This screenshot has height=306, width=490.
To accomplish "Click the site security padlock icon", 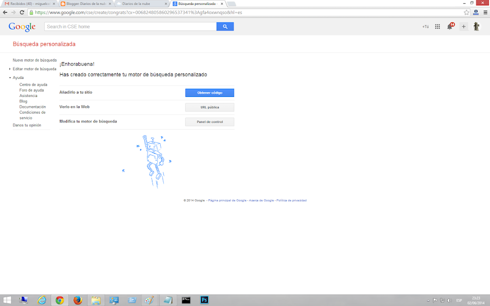I will click(31, 13).
